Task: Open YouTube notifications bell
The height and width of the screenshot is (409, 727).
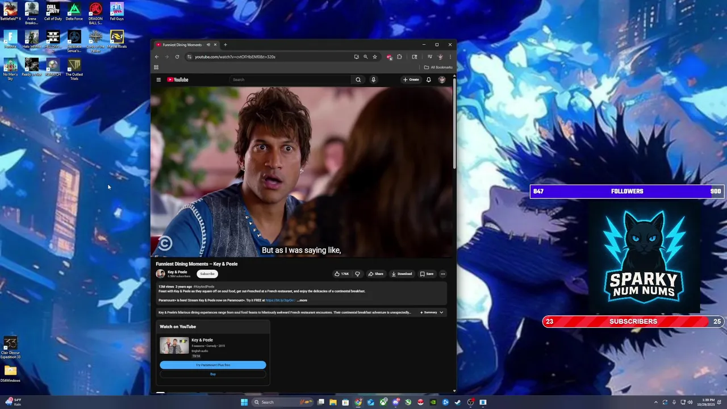Action: point(428,80)
